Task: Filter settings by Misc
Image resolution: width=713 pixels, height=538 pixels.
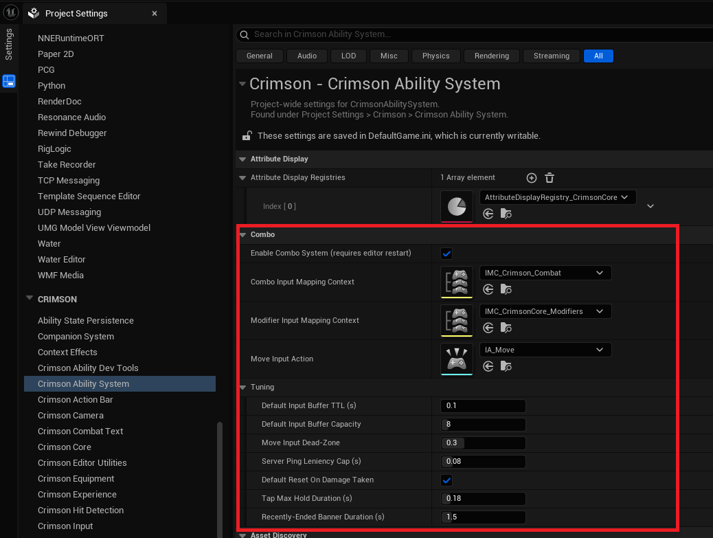Action: coord(389,56)
